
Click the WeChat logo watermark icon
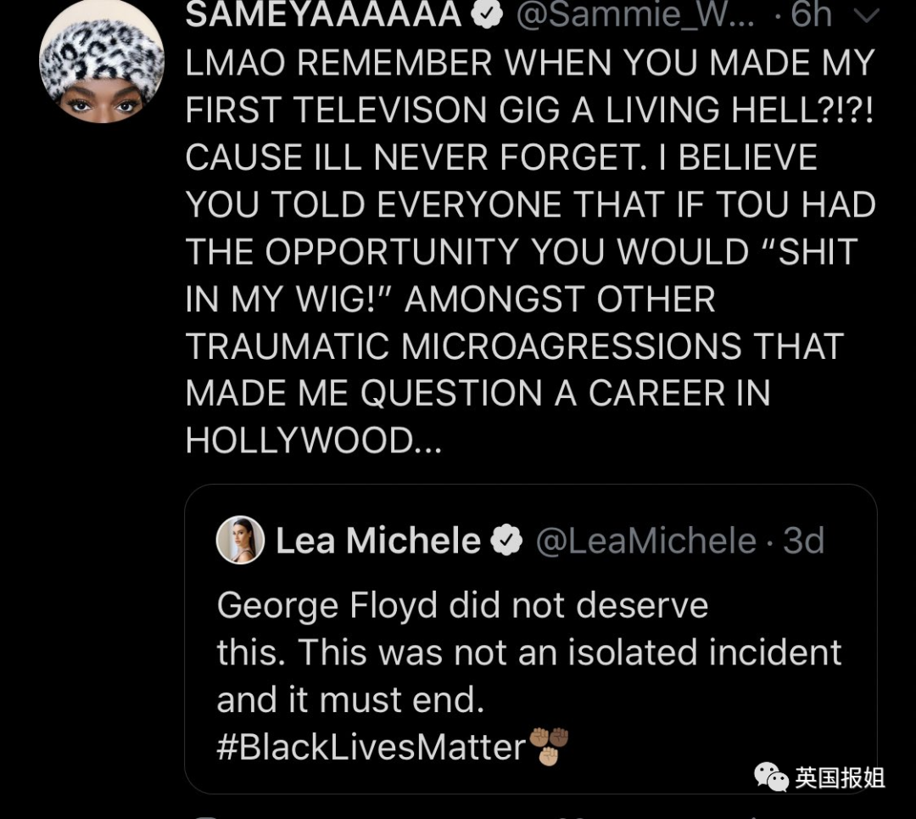(771, 777)
